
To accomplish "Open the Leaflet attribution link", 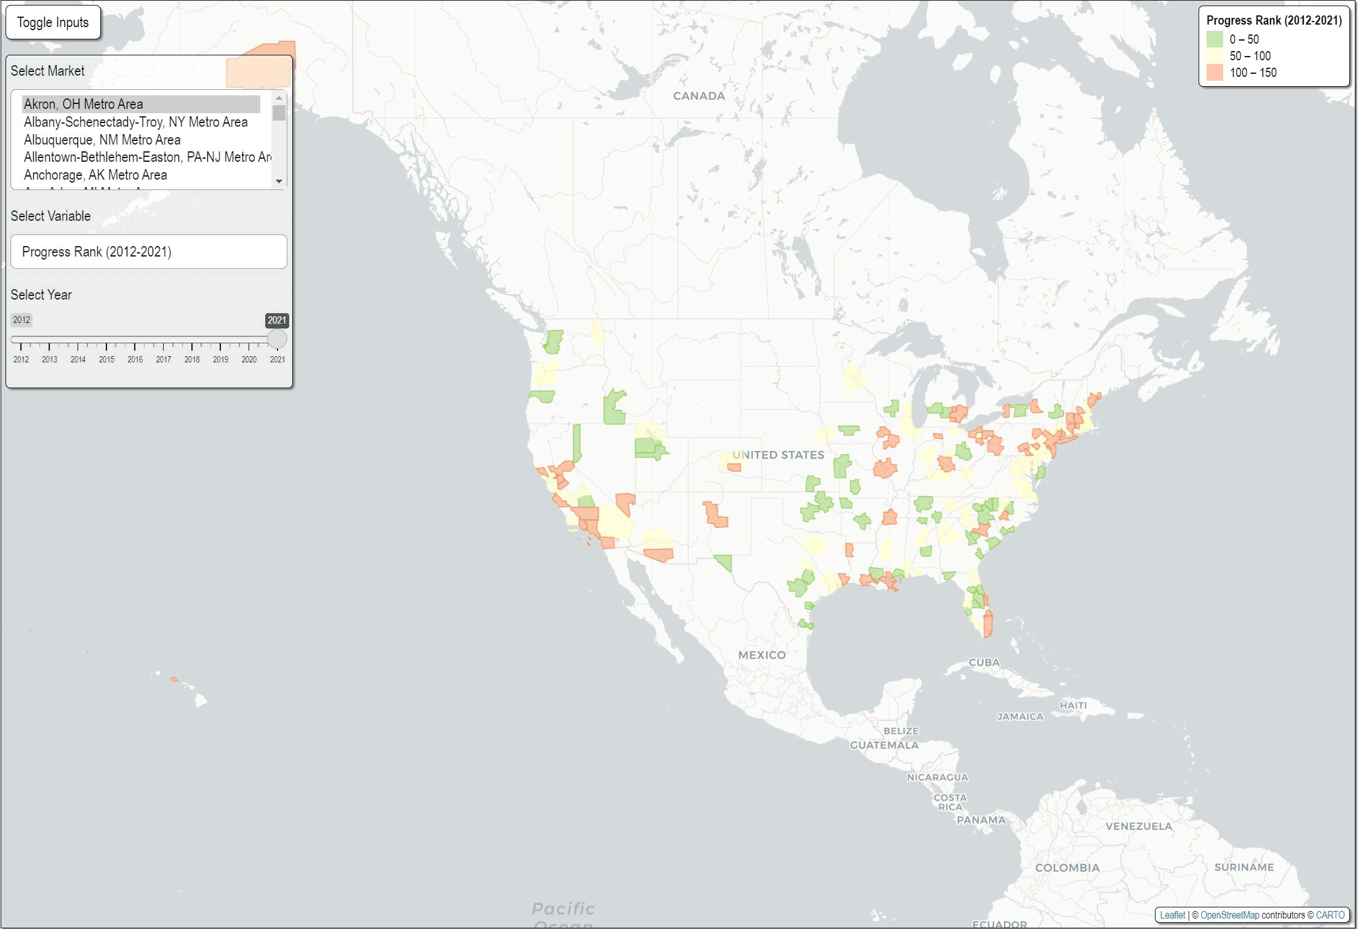I will pos(1171,915).
